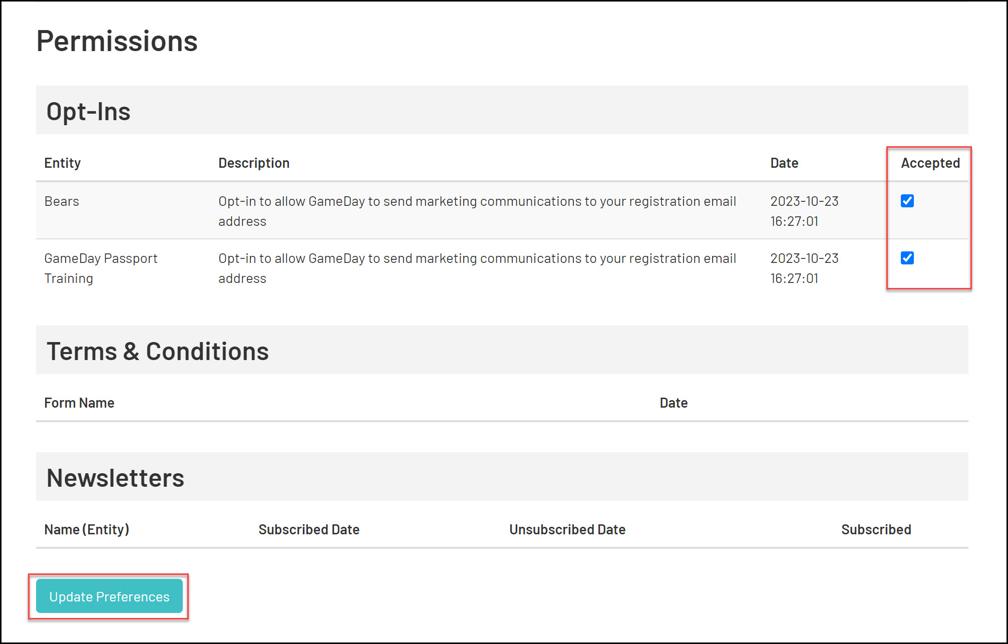The image size is (1008, 644).
Task: Click the Permissions page title
Action: pos(117,41)
